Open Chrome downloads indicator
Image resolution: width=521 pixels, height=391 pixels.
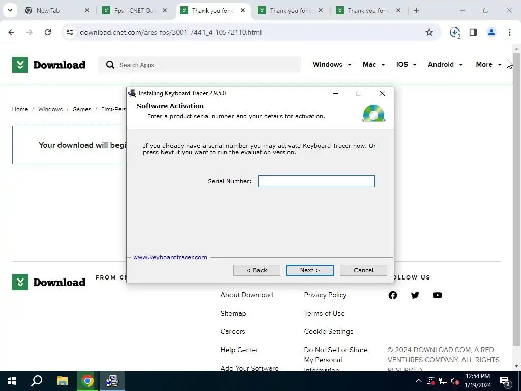454,32
